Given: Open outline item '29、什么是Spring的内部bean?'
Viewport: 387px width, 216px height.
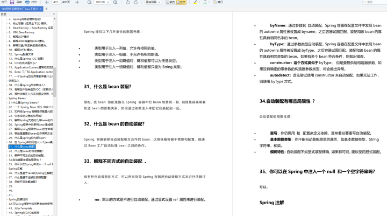Looking at the screenshot, I should 27,138.
